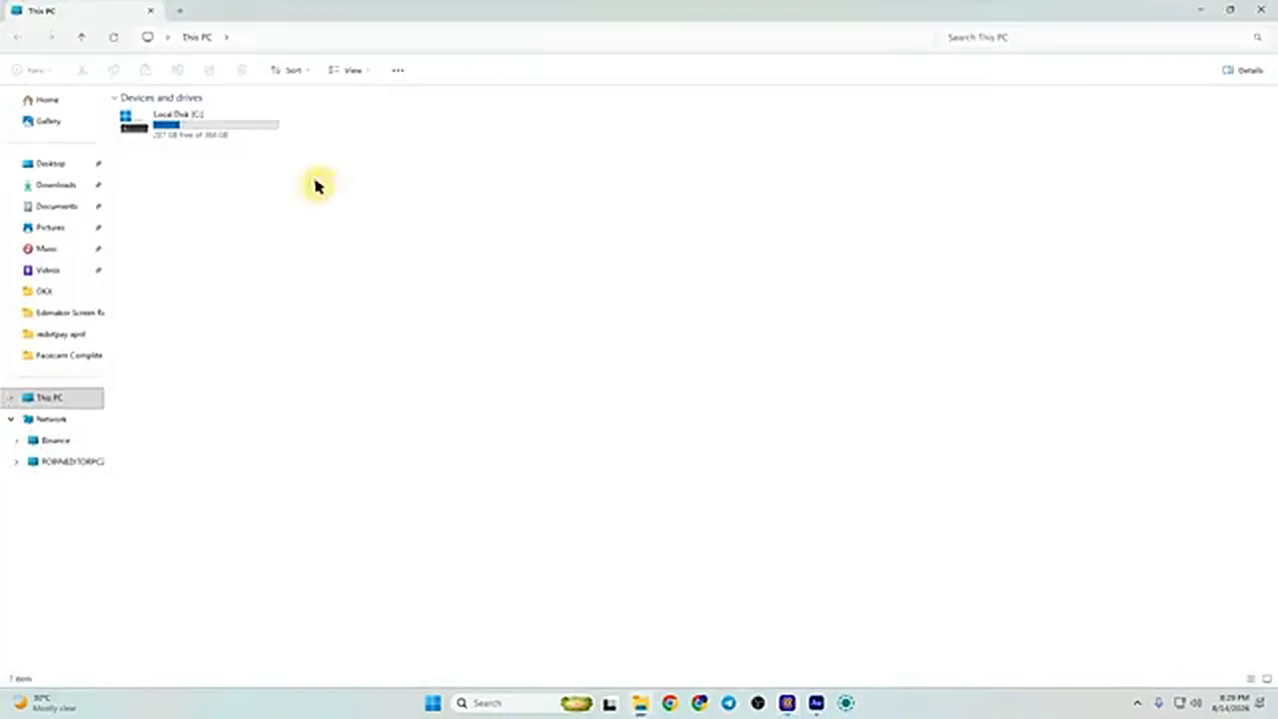Select the Binance network computer

(x=55, y=440)
